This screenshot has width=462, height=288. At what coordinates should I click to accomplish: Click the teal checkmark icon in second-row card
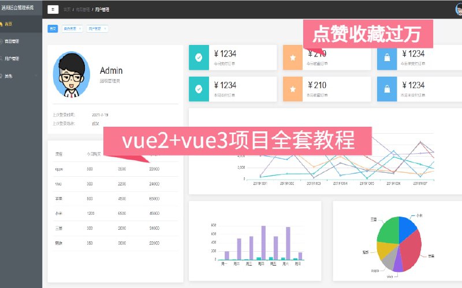pos(199,89)
